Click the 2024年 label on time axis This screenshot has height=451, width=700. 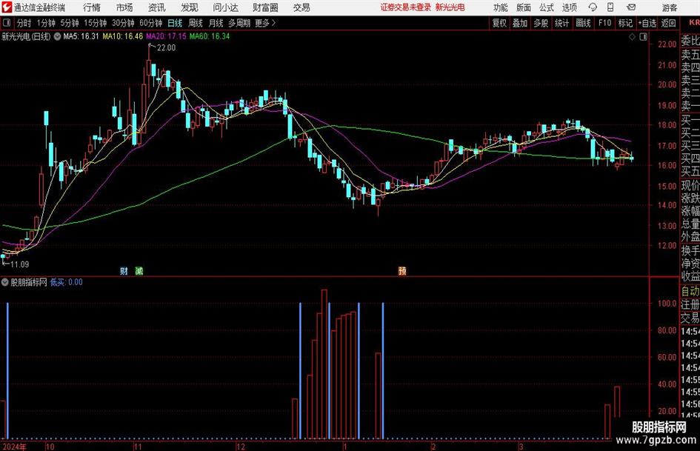point(14,447)
